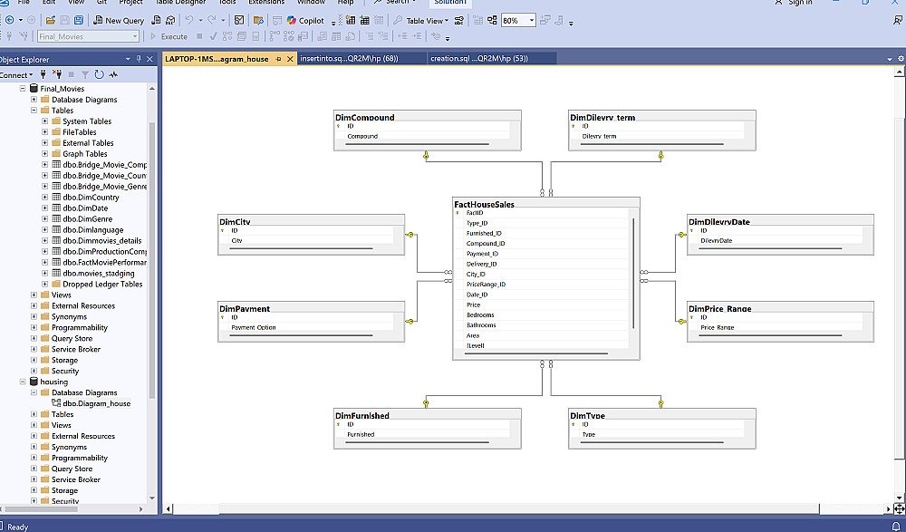
Task: Open the Connect dropdown in Object Explorer
Action: [x=16, y=74]
